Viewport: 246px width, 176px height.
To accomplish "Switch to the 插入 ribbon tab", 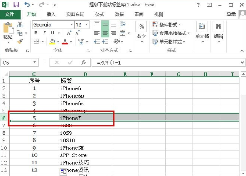I will click(51, 14).
